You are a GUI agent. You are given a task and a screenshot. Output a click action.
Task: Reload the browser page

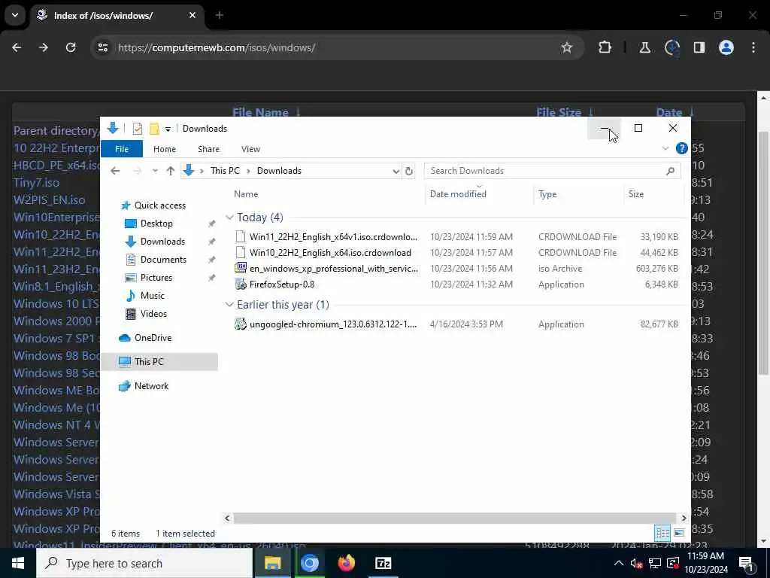coord(71,47)
